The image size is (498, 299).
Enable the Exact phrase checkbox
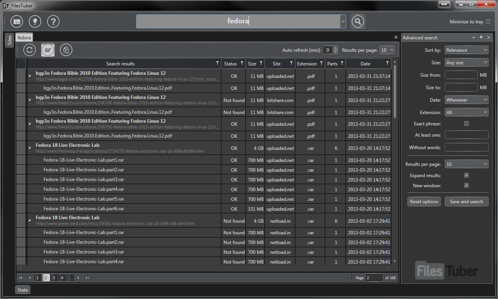[x=466, y=123]
